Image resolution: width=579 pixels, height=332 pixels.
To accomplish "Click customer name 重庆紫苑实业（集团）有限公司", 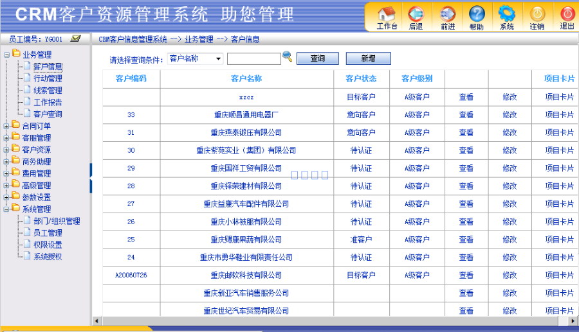I will click(x=246, y=150).
